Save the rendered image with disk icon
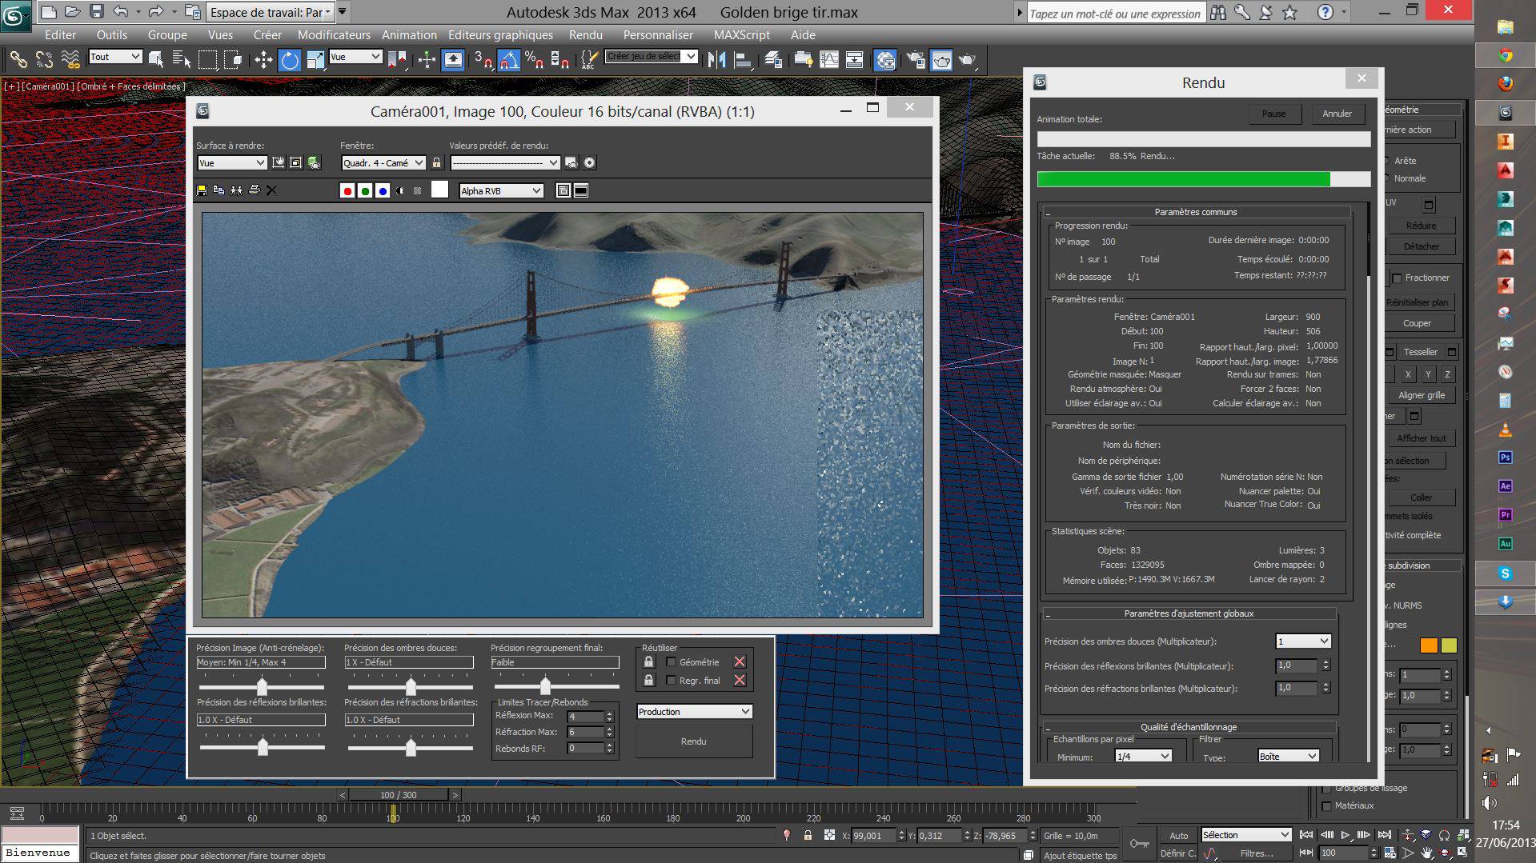1536x863 pixels. click(x=202, y=190)
